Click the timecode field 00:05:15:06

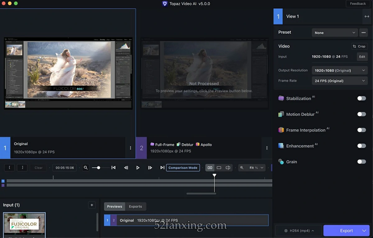[x=65, y=168]
